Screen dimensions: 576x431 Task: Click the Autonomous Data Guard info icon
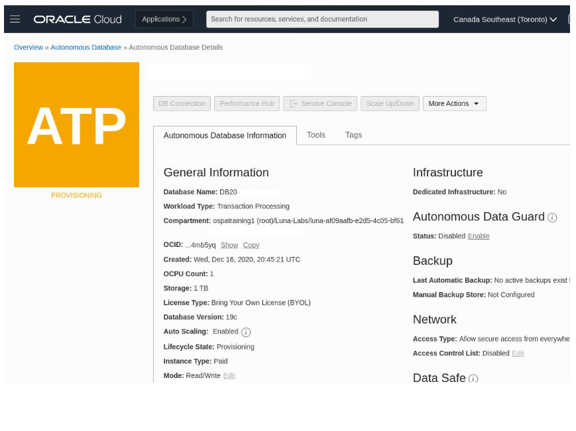[x=552, y=218]
